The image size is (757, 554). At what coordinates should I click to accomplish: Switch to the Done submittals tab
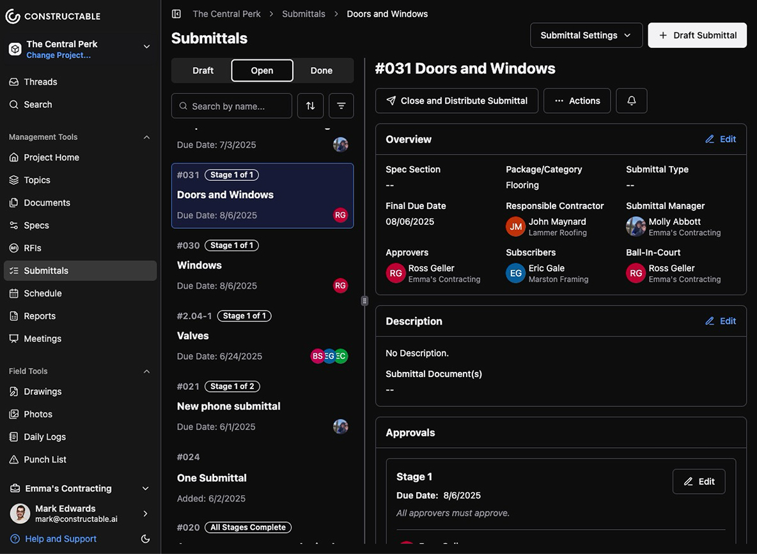321,70
